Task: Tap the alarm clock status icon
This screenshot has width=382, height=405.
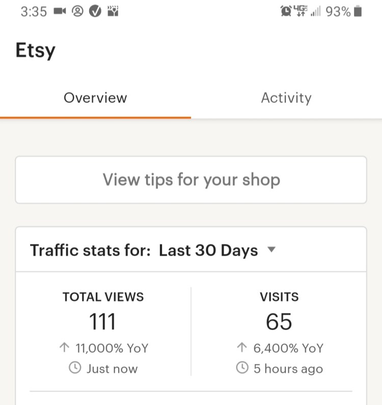Action: pyautogui.click(x=286, y=12)
